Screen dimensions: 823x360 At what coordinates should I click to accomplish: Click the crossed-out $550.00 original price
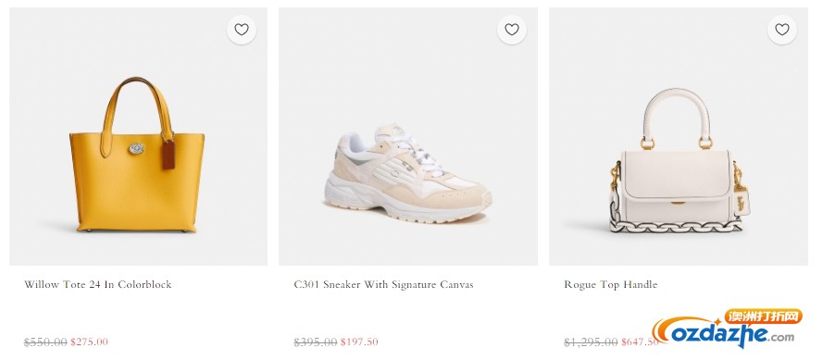pyautogui.click(x=45, y=342)
